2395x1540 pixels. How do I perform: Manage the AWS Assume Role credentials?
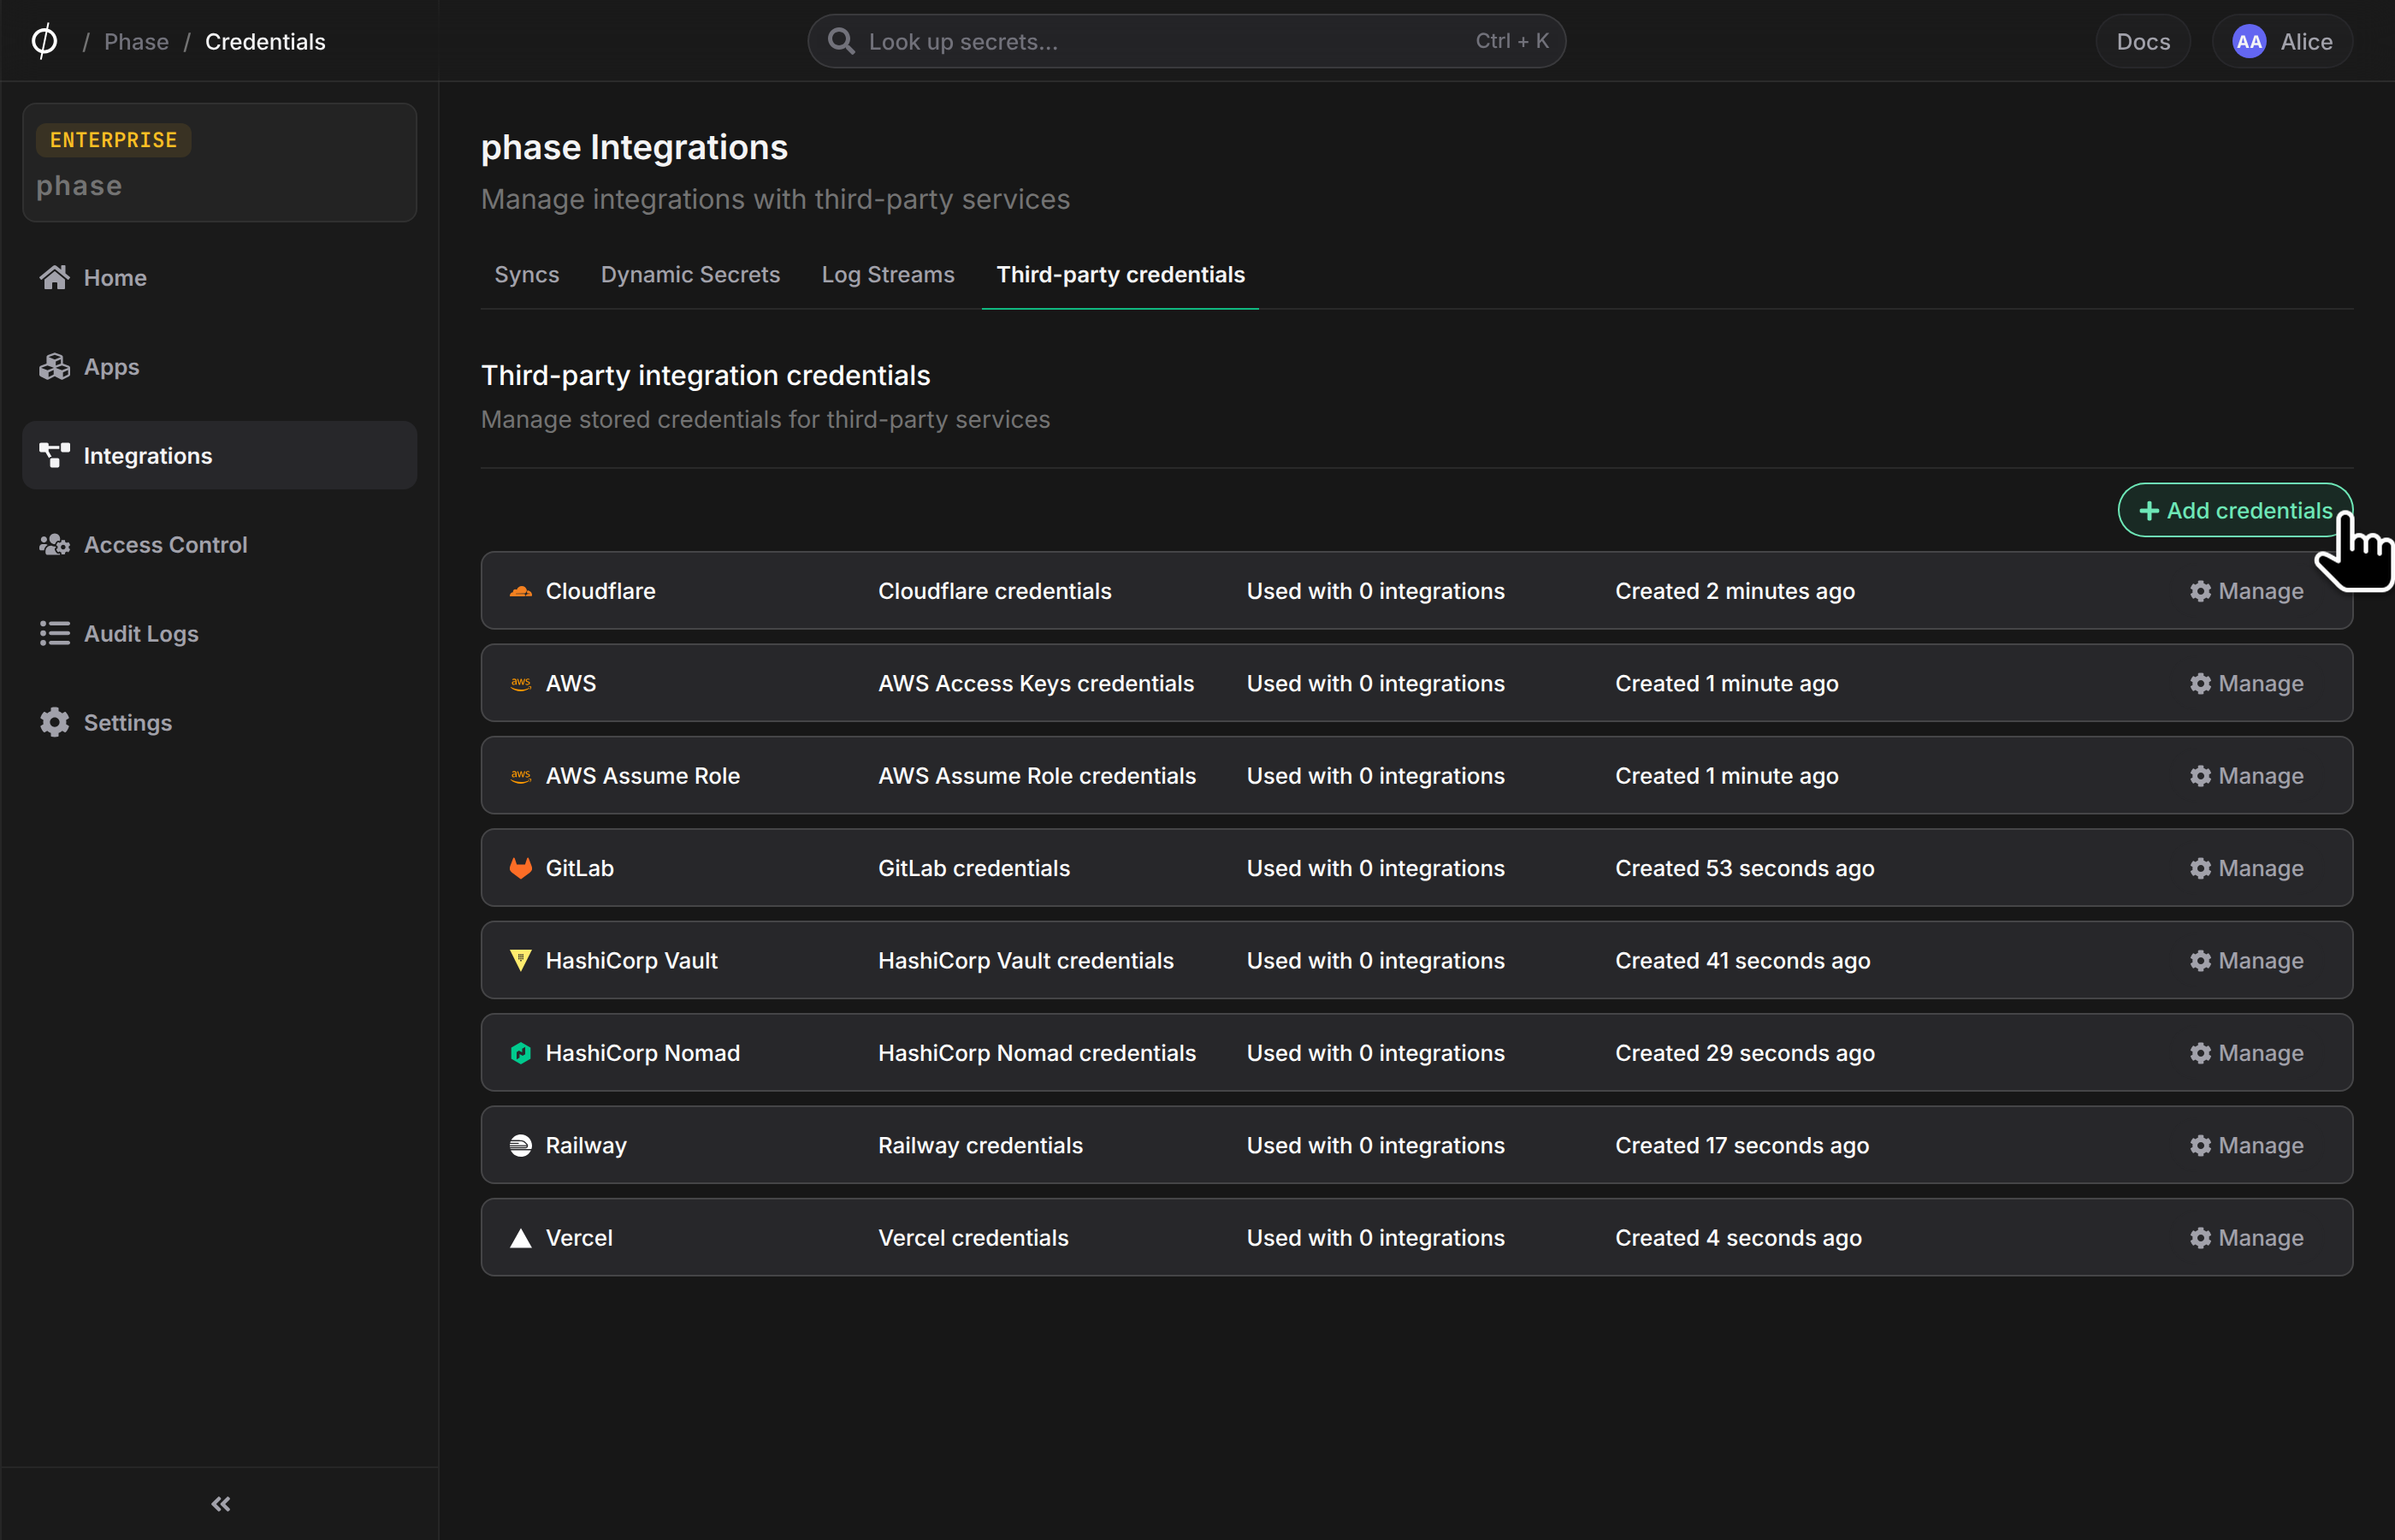[2246, 776]
